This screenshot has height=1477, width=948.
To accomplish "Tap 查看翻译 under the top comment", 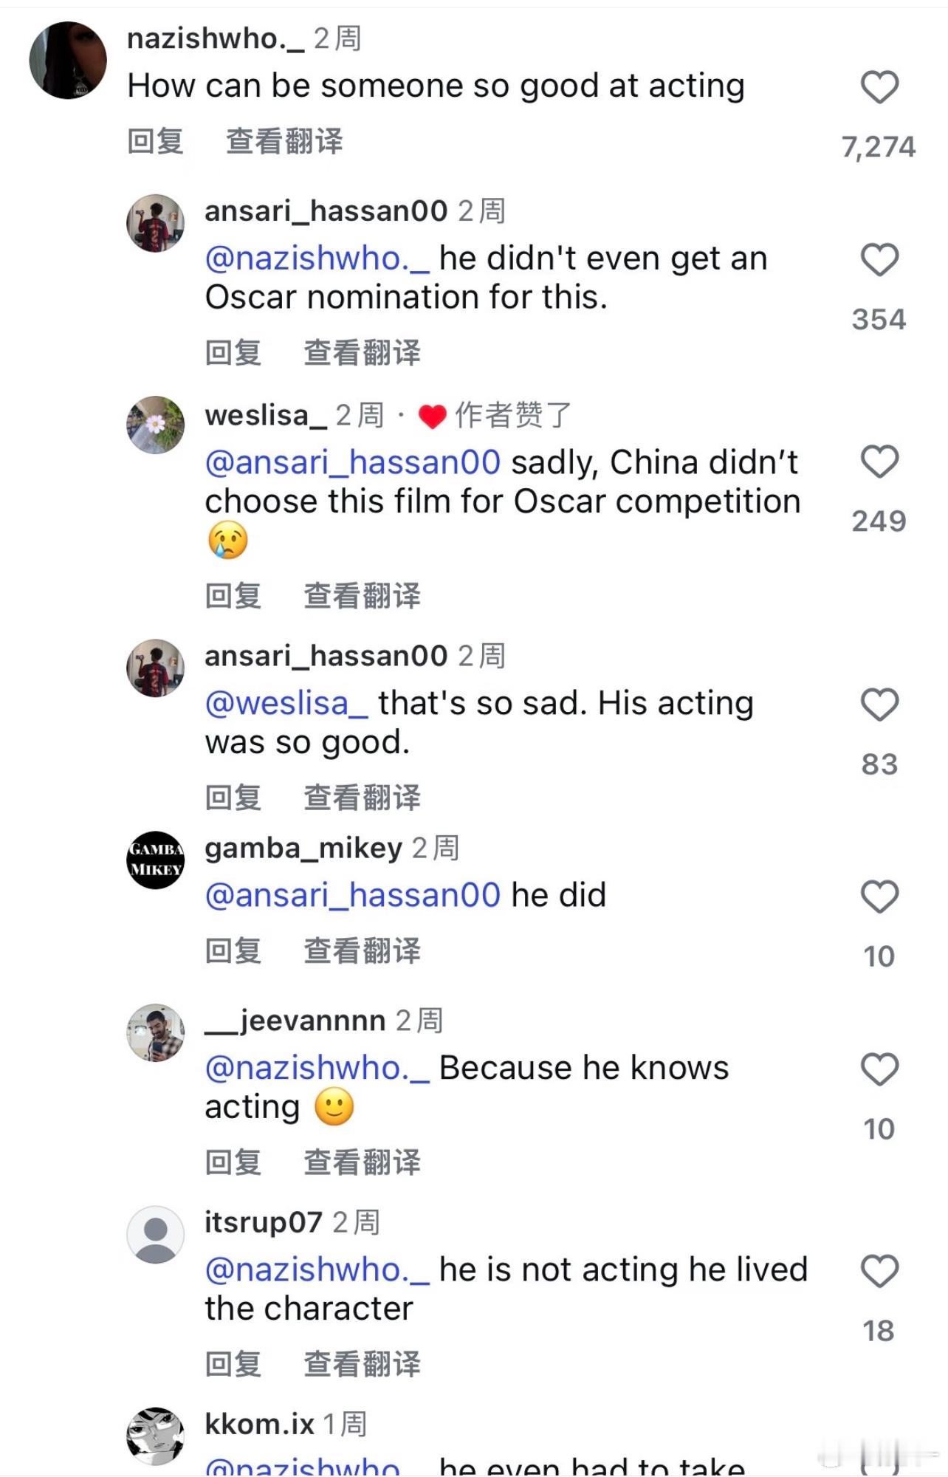I will coord(284,141).
